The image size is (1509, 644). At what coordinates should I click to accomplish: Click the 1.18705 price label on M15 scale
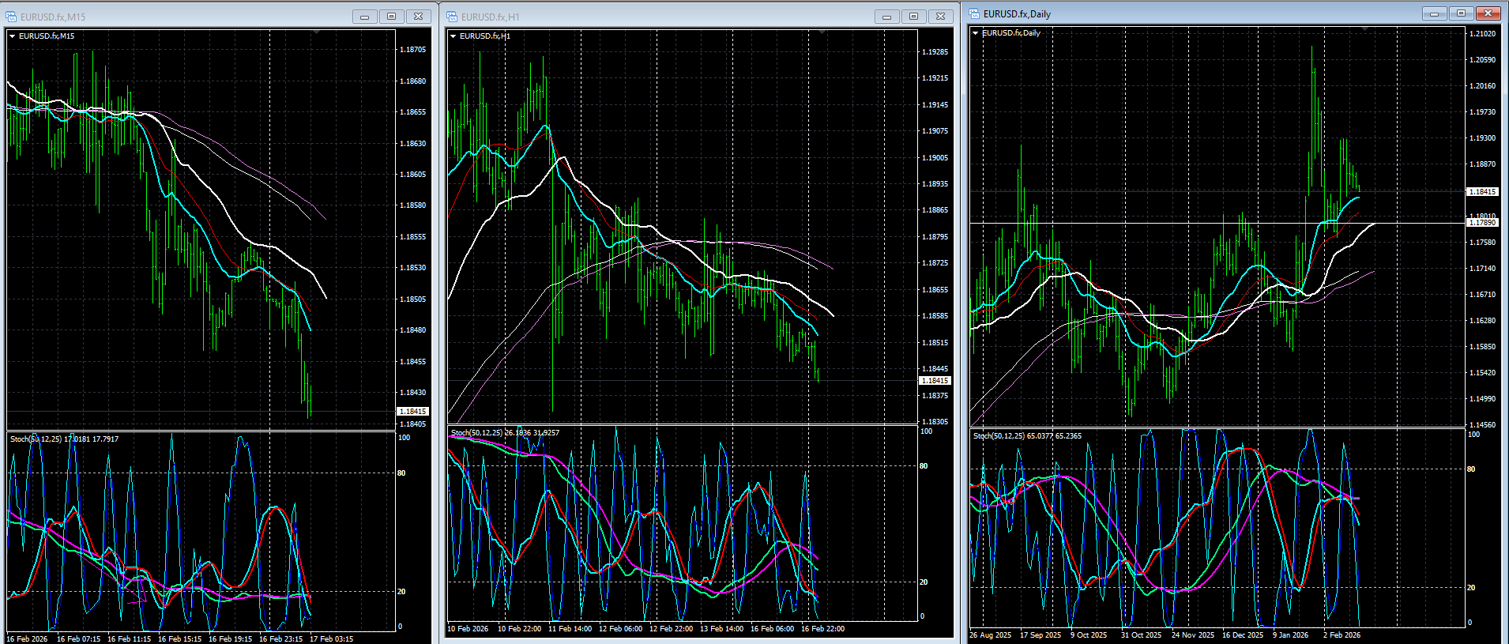coord(412,50)
